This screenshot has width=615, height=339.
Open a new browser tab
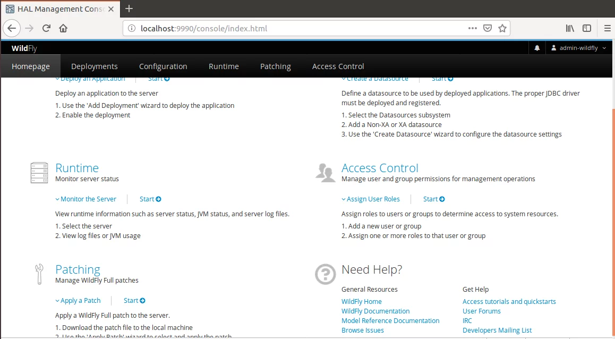click(129, 9)
